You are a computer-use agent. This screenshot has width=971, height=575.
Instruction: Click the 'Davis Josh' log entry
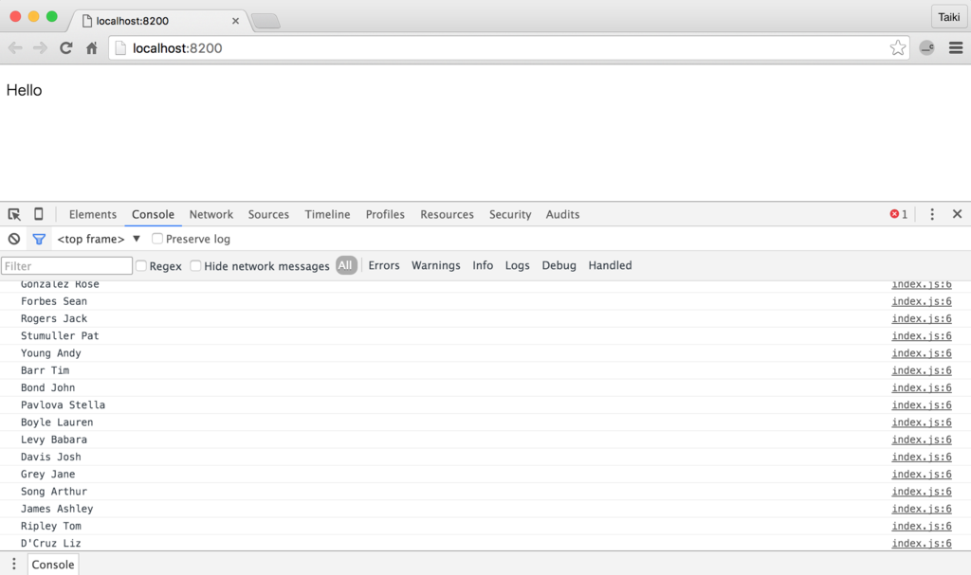click(51, 458)
